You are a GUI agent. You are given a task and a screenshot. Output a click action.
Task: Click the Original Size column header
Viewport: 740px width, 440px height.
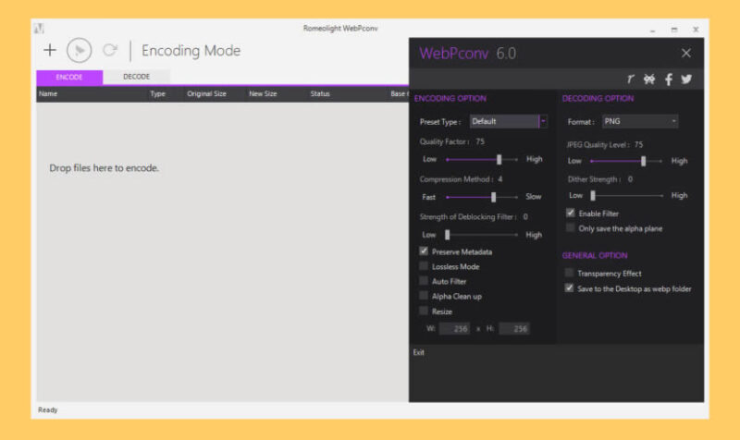pyautogui.click(x=206, y=94)
